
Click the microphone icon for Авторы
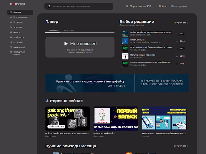click(x=11, y=32)
